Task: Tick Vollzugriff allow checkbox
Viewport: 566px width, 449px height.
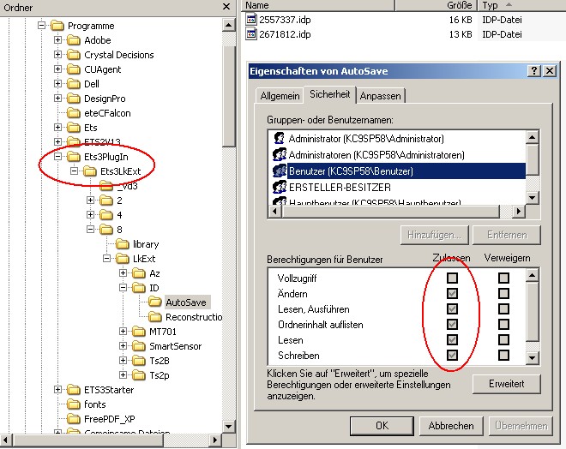Action: tap(452, 278)
